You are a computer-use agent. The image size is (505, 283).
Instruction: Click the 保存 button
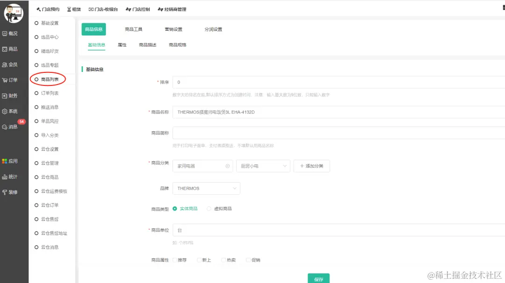pos(319,278)
